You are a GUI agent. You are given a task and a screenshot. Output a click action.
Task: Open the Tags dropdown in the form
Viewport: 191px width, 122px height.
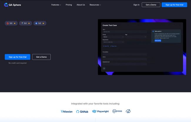click(136, 37)
